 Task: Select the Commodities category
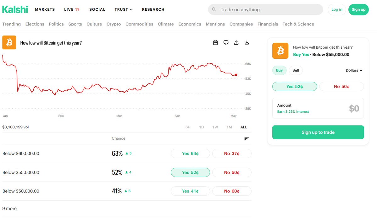(x=139, y=24)
